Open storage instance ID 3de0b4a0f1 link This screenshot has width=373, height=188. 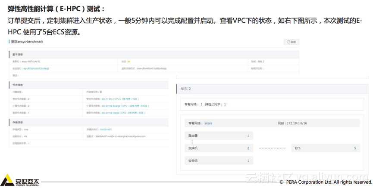[x=106, y=129]
